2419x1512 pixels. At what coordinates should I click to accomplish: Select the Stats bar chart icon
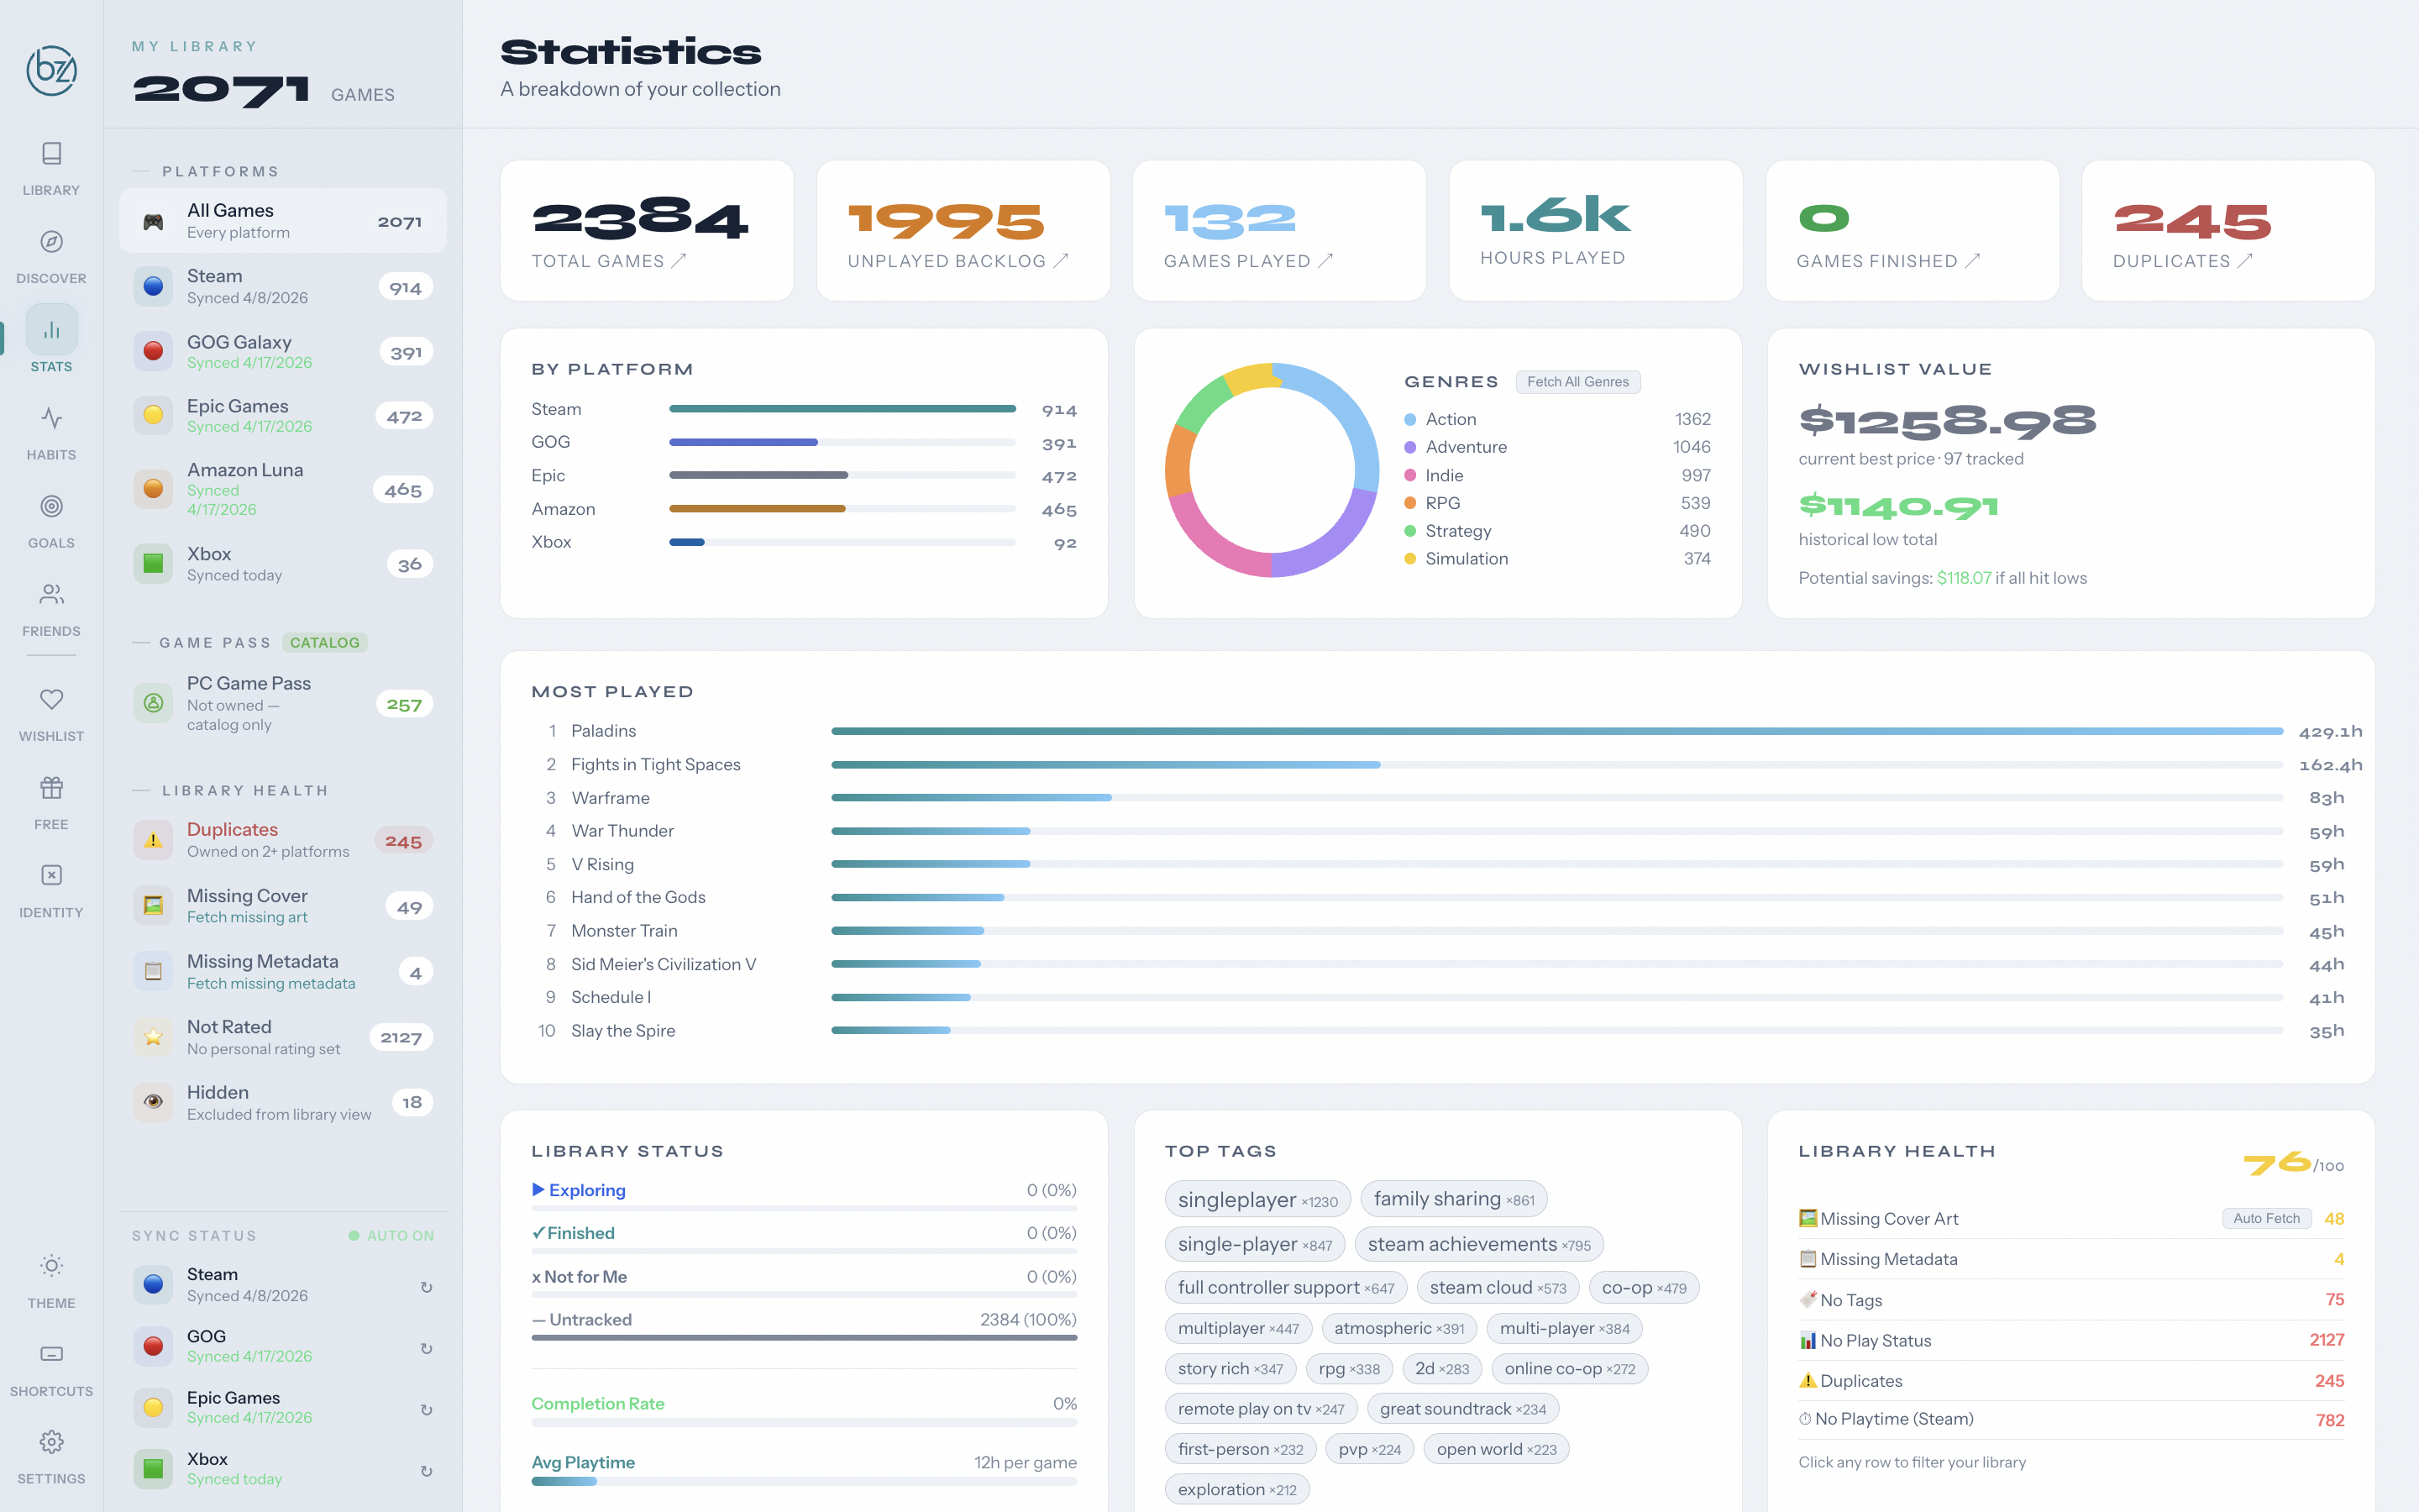pyautogui.click(x=51, y=330)
